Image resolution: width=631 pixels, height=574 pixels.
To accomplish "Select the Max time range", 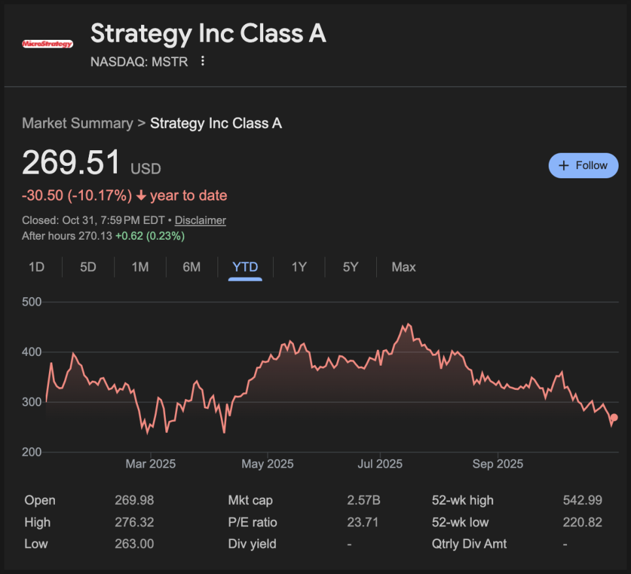I will click(x=404, y=267).
